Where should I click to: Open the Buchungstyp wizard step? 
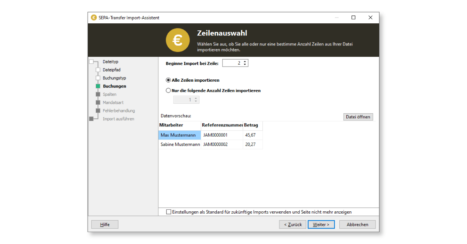pyautogui.click(x=114, y=78)
